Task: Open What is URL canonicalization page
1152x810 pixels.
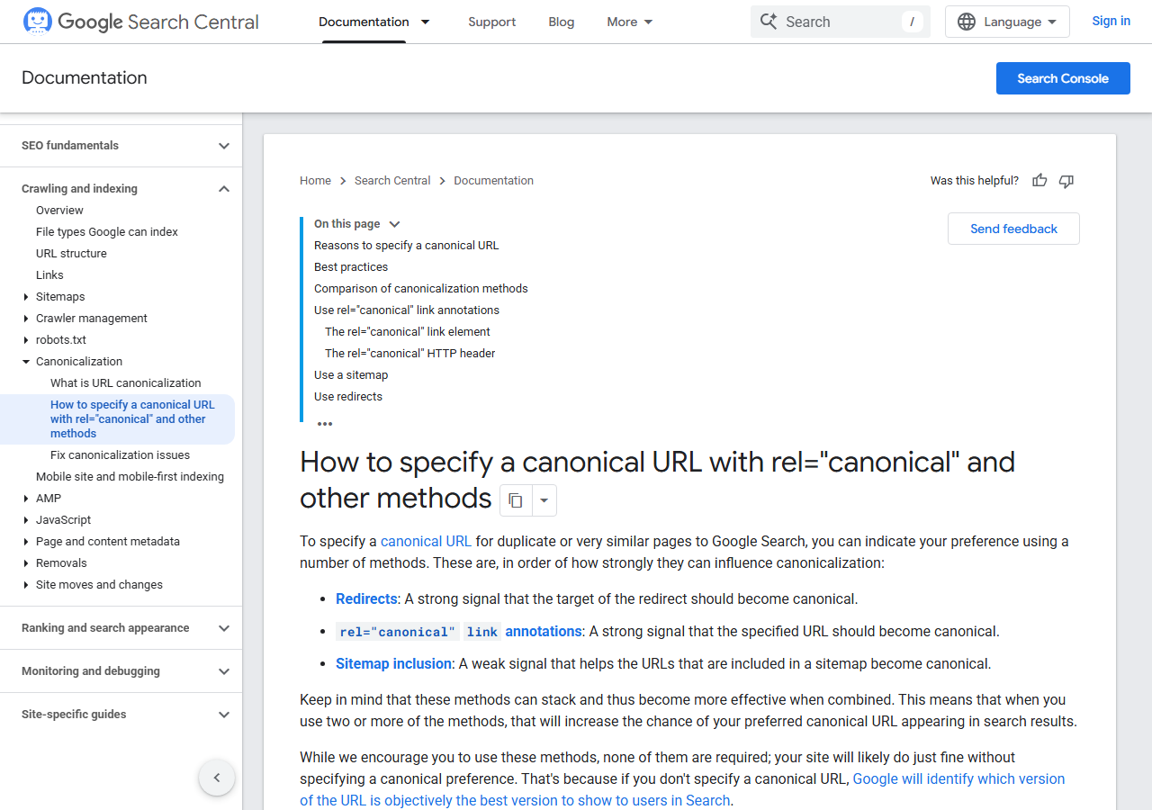Action: (126, 383)
